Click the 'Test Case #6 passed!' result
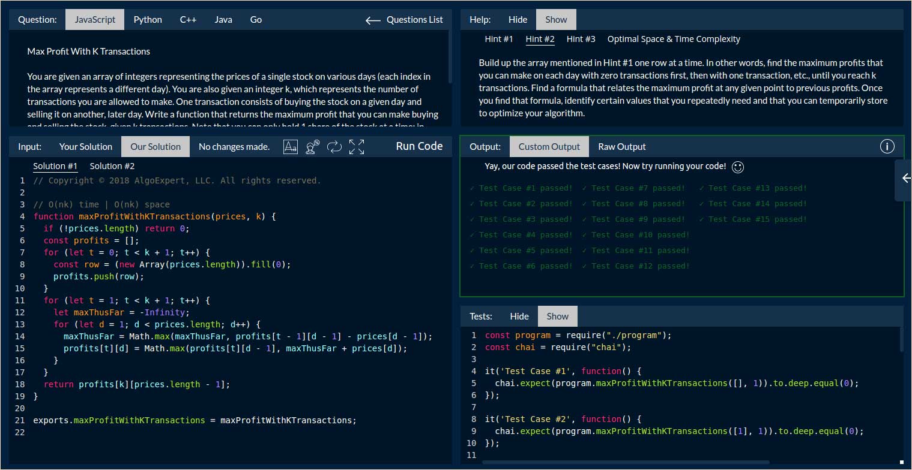Image resolution: width=912 pixels, height=470 pixels. pos(521,266)
